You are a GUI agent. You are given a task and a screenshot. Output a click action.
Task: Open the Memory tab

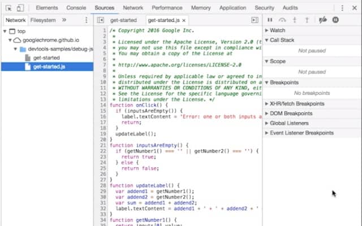point(201,8)
